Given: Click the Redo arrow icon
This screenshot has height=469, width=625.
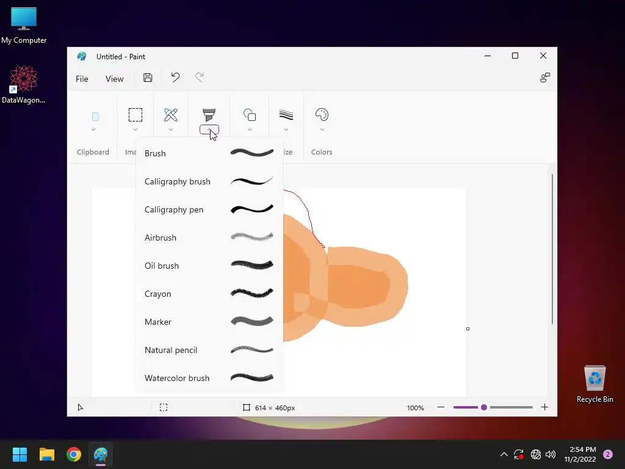Looking at the screenshot, I should point(200,78).
